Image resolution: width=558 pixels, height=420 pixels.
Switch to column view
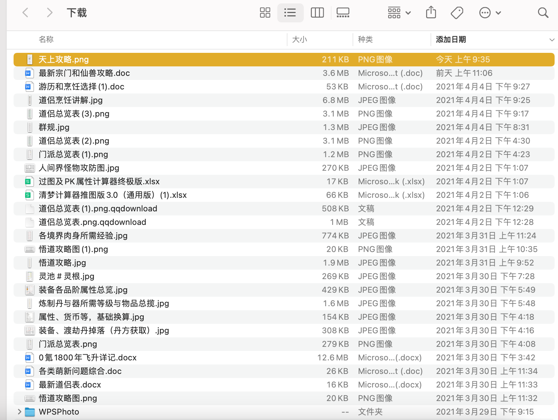coord(317,13)
